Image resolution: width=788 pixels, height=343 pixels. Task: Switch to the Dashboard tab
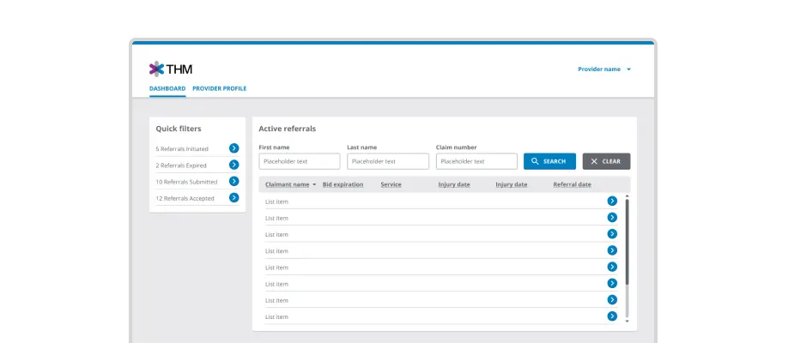(167, 88)
